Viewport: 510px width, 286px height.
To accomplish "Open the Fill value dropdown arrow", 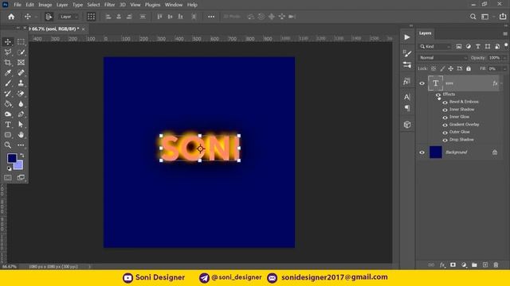I will [x=504, y=69].
